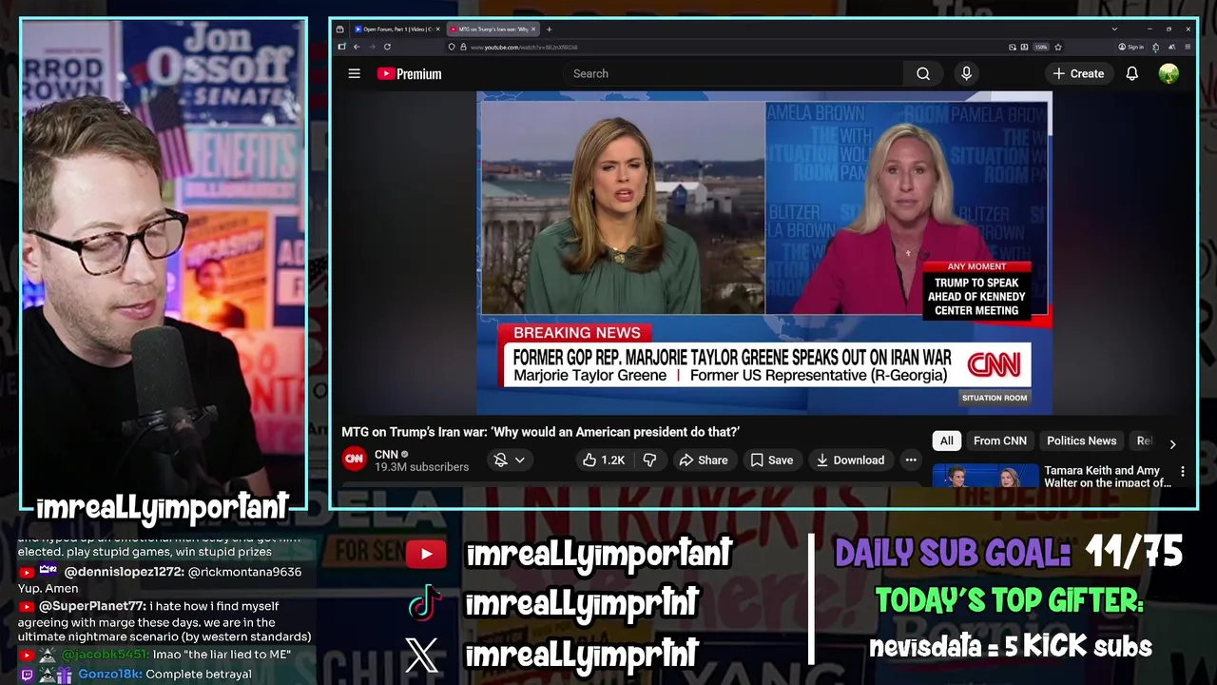Screen dimensions: 1217x685
Task: Click the 150% zoom level indicator
Action: click(1041, 47)
